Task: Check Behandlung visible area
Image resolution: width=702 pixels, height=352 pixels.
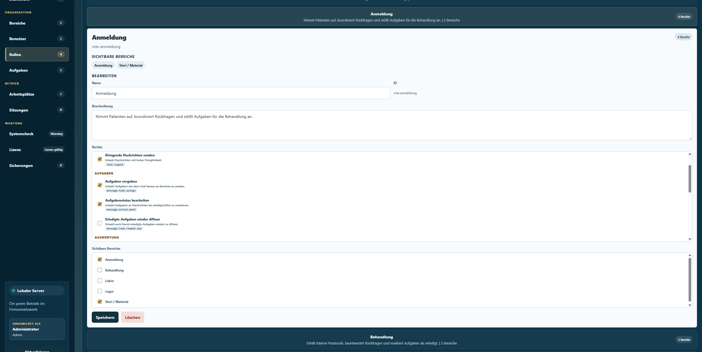Action: [x=100, y=270]
